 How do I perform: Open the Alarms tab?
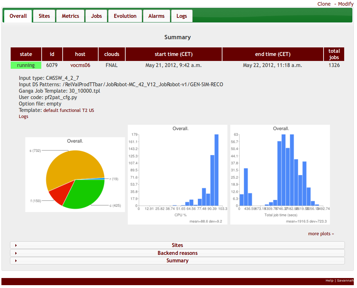coord(156,16)
